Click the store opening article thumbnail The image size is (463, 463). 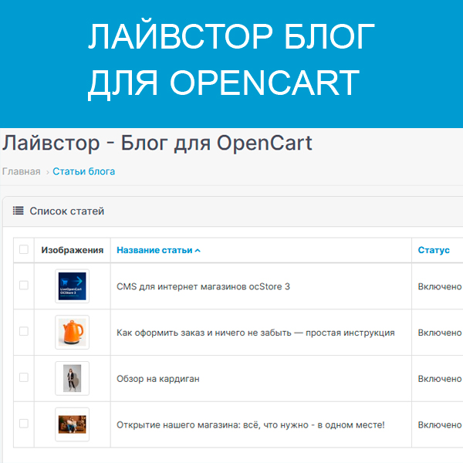click(72, 424)
